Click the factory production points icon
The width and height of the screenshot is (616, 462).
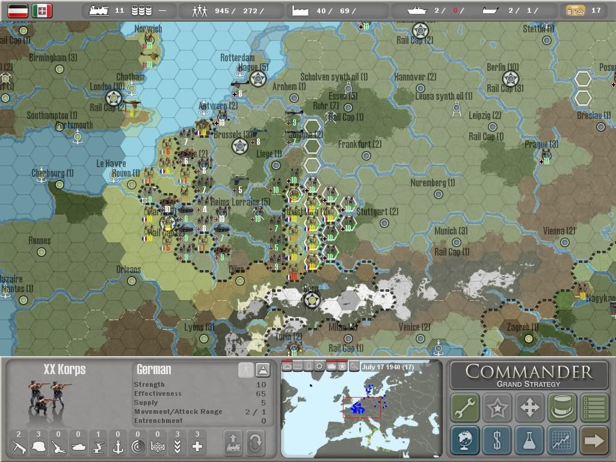[300, 11]
